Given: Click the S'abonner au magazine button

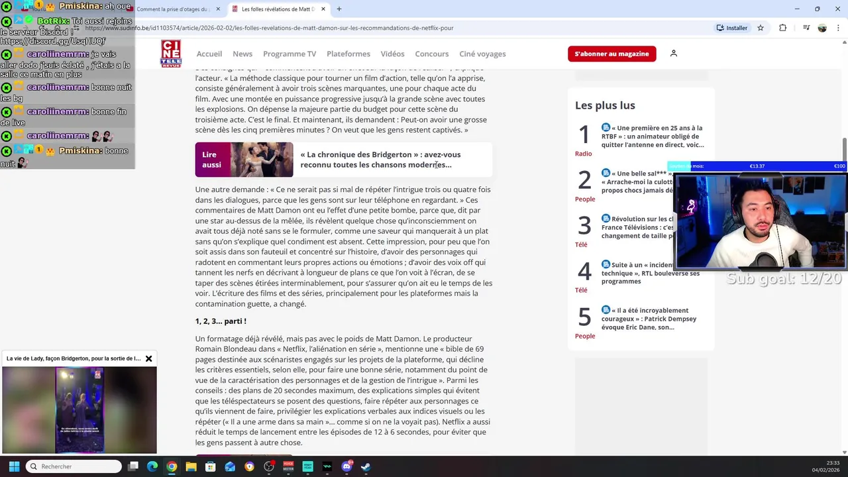Looking at the screenshot, I should tap(611, 54).
